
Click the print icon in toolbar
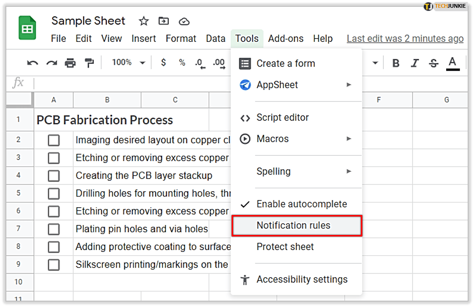(71, 63)
